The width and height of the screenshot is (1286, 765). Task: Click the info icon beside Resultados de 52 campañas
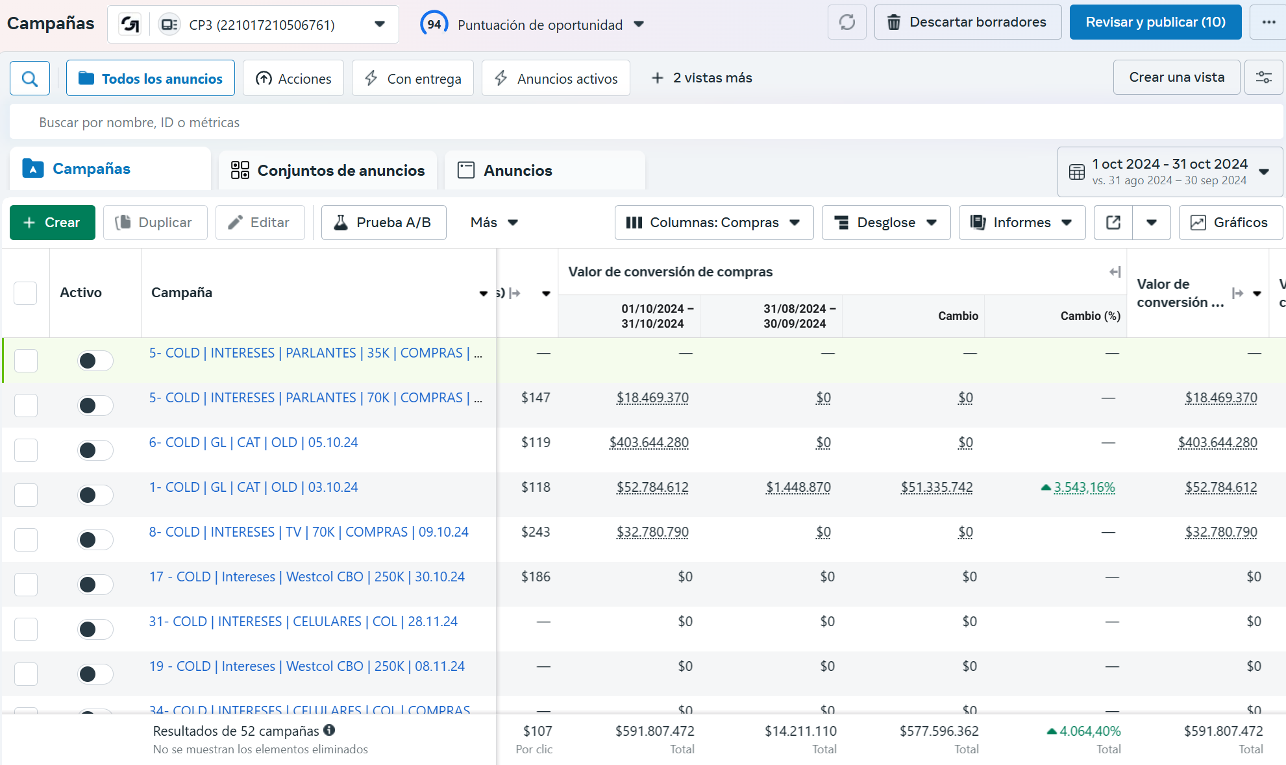(x=329, y=730)
